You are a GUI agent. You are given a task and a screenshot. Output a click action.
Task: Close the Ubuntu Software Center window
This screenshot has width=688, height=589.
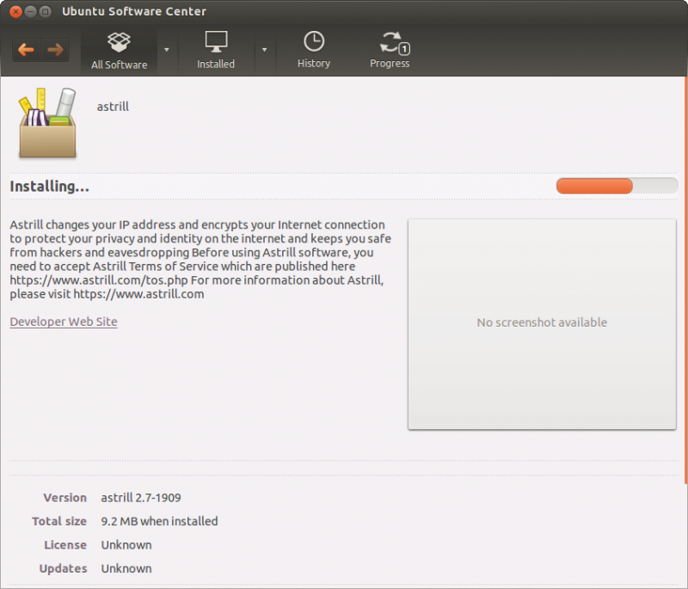(x=15, y=11)
